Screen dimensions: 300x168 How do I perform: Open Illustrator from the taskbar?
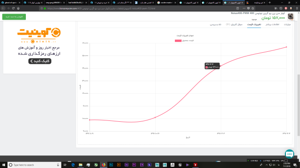pyautogui.click(x=119, y=165)
